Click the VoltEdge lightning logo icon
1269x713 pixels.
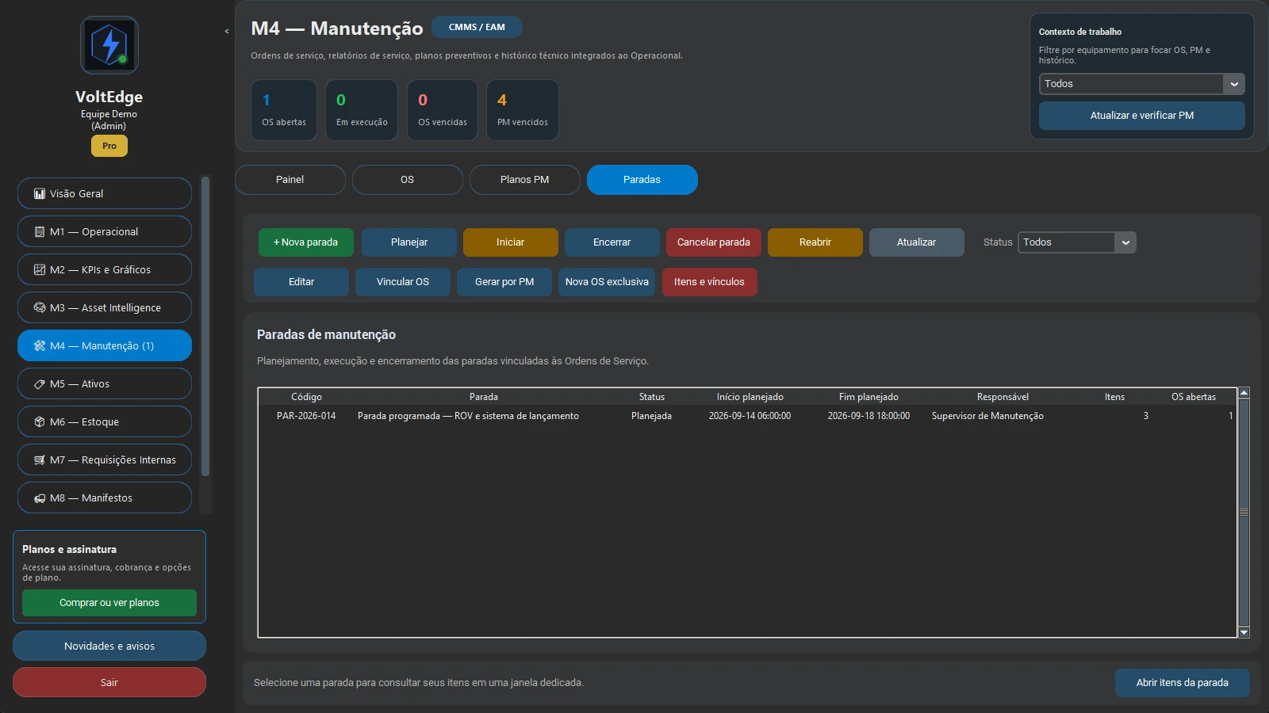[109, 45]
